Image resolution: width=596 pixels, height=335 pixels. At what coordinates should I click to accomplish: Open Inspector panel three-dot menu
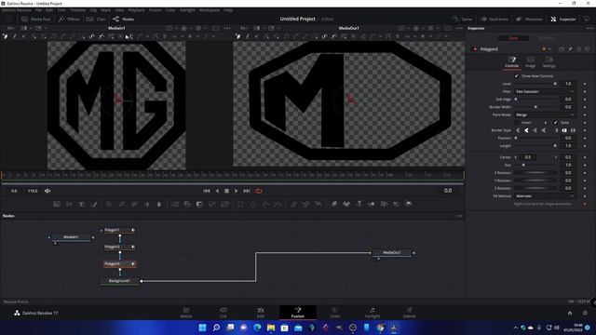(589, 28)
